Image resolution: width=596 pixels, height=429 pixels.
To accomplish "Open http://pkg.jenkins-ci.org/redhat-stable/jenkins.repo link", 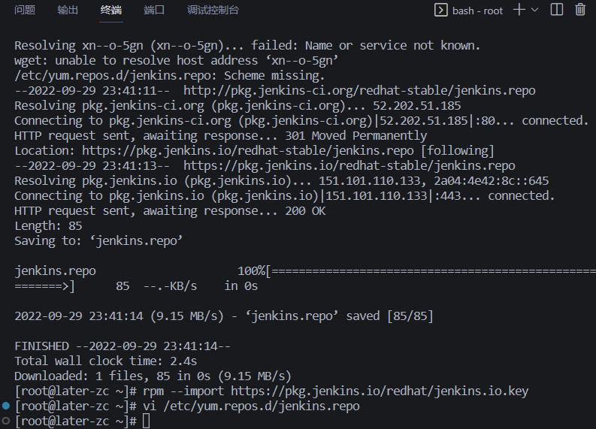I will click(359, 90).
